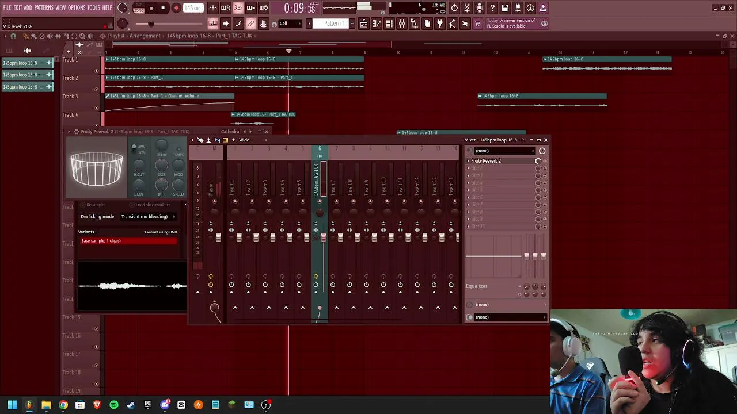The height and width of the screenshot is (414, 737).
Task: Pause playback with the transport pause button
Action: pos(151,8)
